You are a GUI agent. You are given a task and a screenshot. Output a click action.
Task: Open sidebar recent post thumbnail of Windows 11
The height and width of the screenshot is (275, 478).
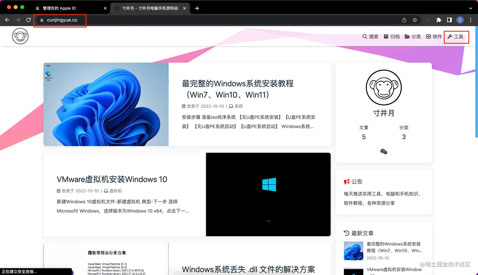tap(353, 251)
